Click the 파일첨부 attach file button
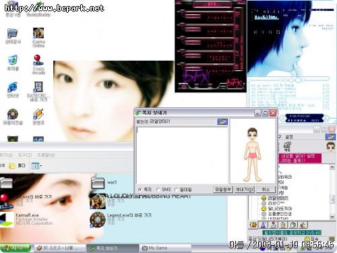The width and height of the screenshot is (337, 253). [x=223, y=190]
